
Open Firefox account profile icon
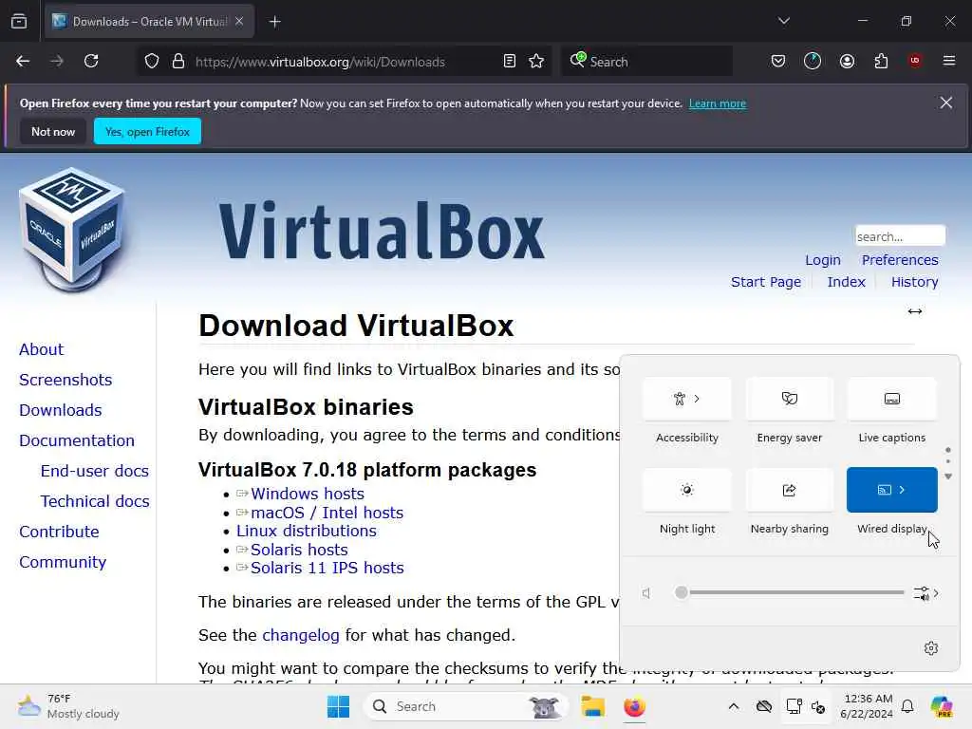pos(847,61)
